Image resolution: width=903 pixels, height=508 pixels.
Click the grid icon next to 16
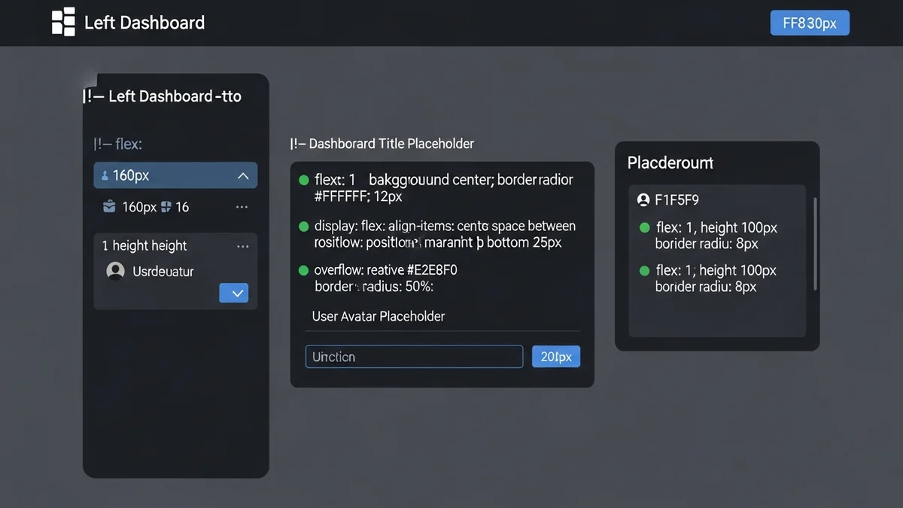(166, 206)
